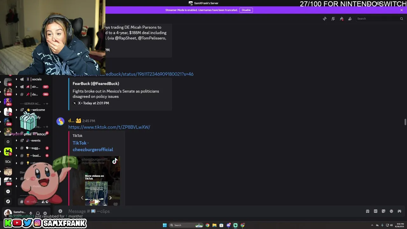Open the welcome channel
This screenshot has width=407, height=229.
[x=34, y=110]
